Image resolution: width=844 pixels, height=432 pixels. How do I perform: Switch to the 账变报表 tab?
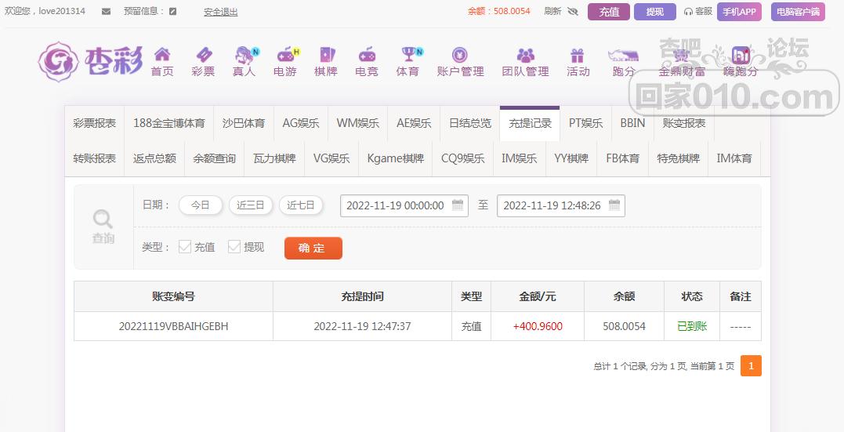tap(683, 123)
